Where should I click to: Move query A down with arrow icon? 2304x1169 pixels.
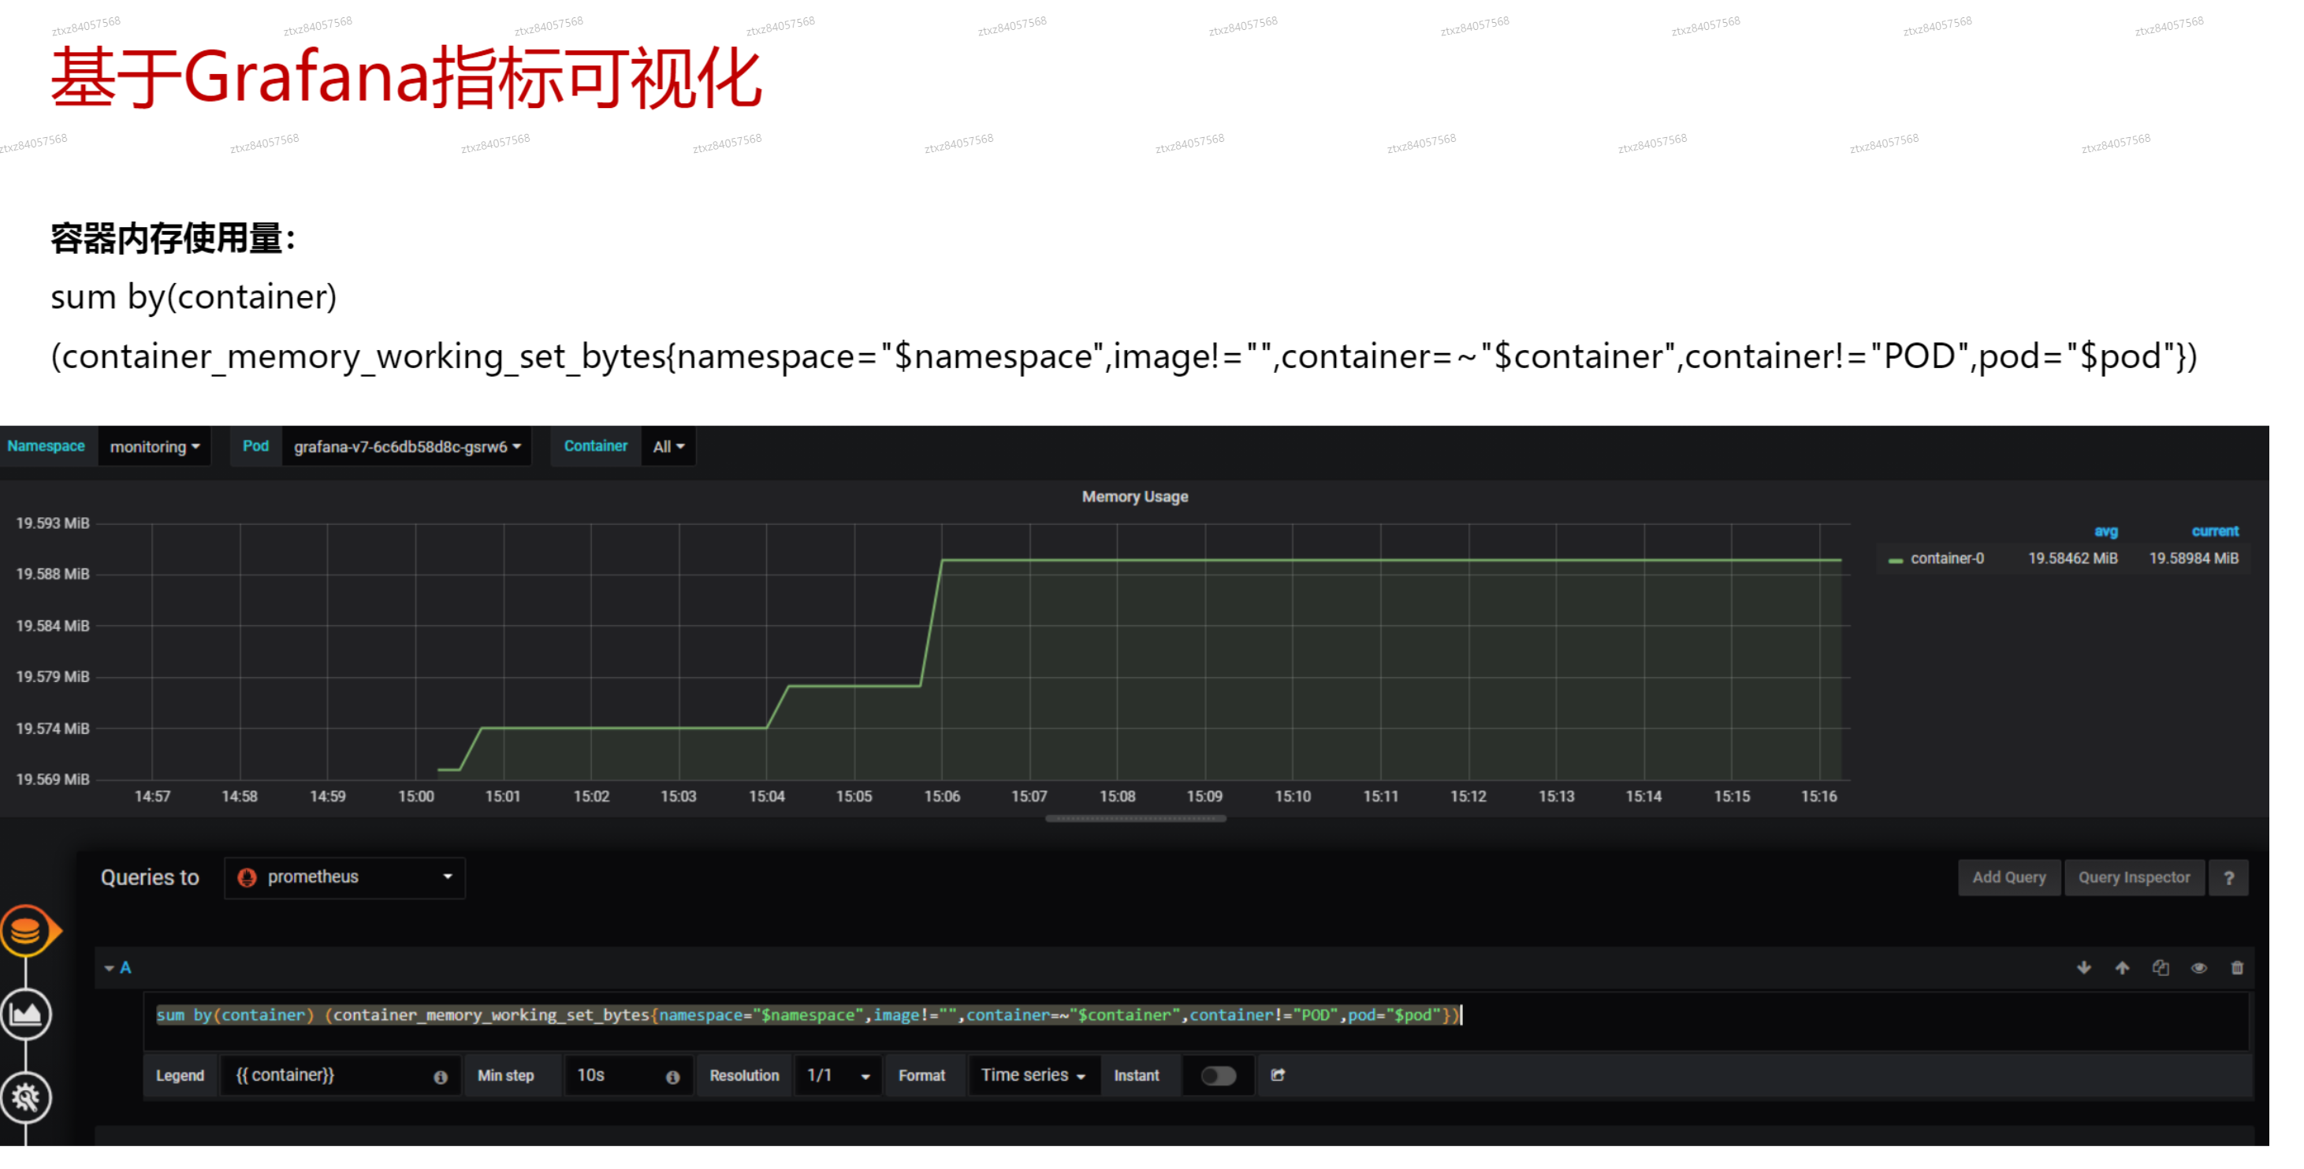click(x=2084, y=968)
